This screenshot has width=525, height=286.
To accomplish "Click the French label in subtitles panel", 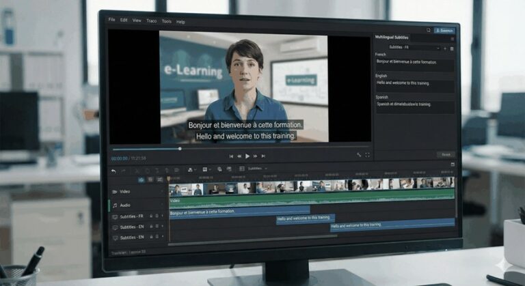I will coord(380,54).
